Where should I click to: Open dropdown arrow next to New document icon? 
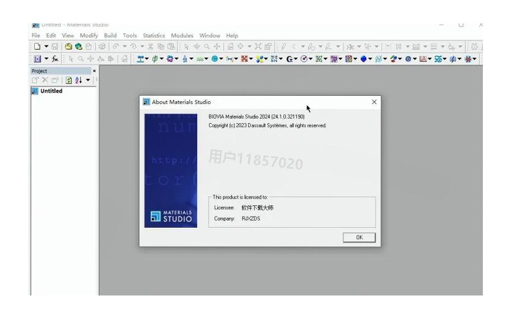tap(46, 46)
